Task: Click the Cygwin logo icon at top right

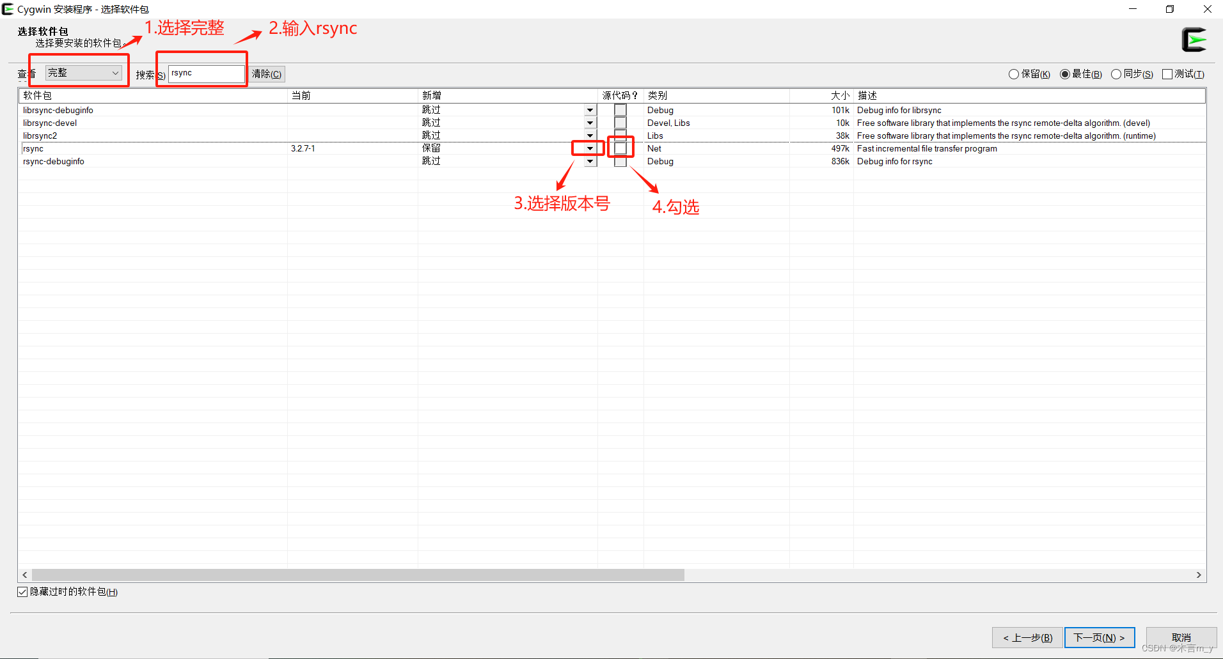Action: (x=1194, y=40)
